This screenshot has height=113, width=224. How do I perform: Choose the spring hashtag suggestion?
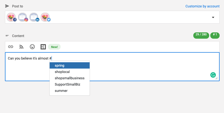point(70,66)
